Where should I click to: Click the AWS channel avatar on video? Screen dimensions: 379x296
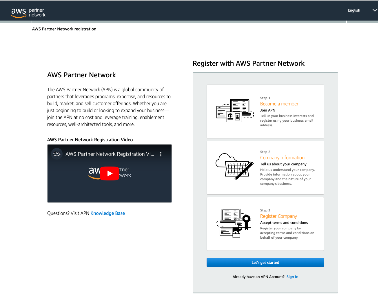pyautogui.click(x=57, y=154)
